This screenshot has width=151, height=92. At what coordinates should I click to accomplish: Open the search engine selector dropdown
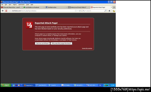[84, 11]
